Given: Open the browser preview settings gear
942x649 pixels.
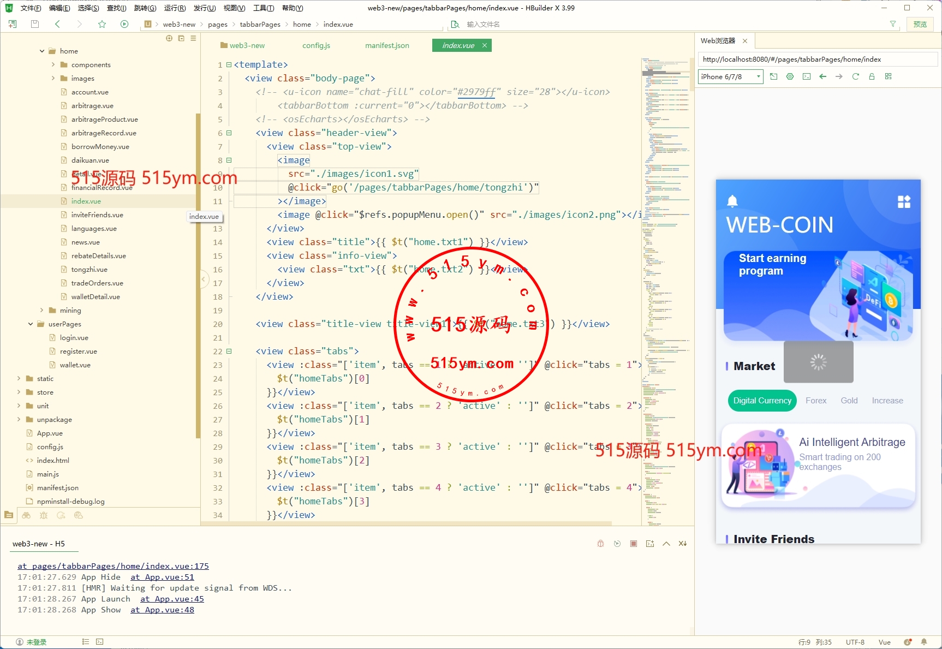Looking at the screenshot, I should pyautogui.click(x=790, y=76).
